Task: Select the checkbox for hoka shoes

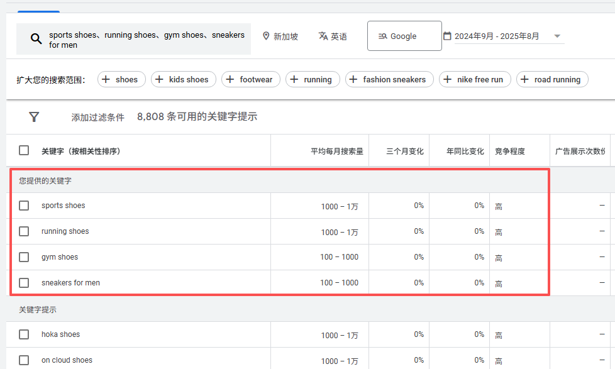Action: (x=24, y=334)
